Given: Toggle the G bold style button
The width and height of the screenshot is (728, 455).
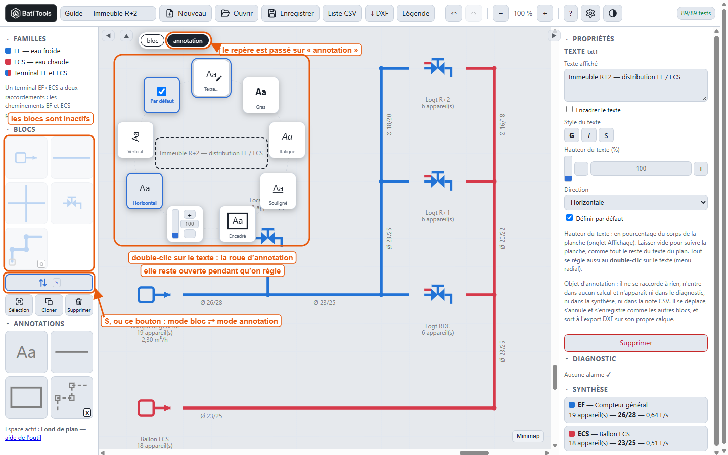Looking at the screenshot, I should pyautogui.click(x=572, y=135).
